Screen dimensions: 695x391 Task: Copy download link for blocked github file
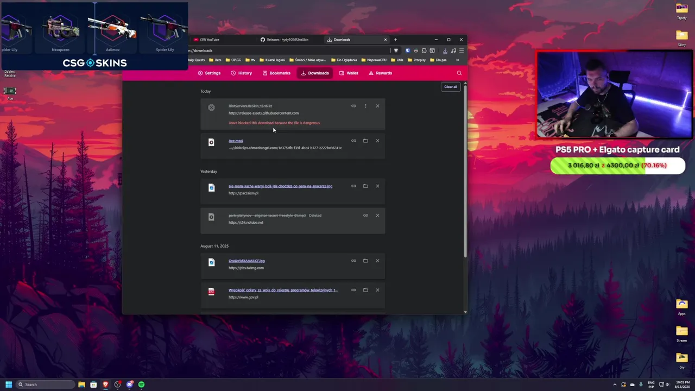pyautogui.click(x=353, y=106)
